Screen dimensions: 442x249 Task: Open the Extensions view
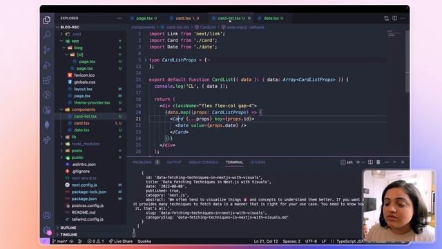click(x=47, y=80)
